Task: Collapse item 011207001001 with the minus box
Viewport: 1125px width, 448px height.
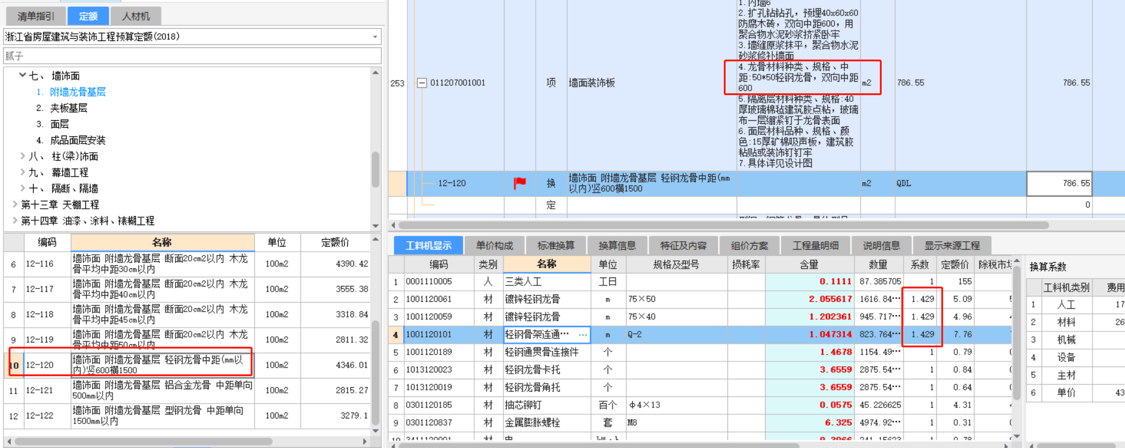Action: [422, 83]
